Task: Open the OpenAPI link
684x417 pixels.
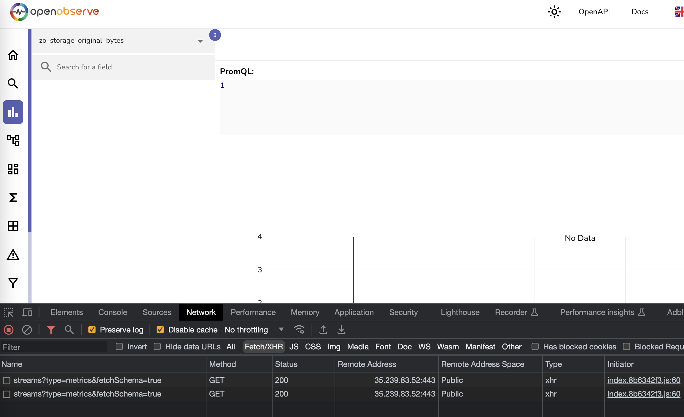Action: coord(594,12)
